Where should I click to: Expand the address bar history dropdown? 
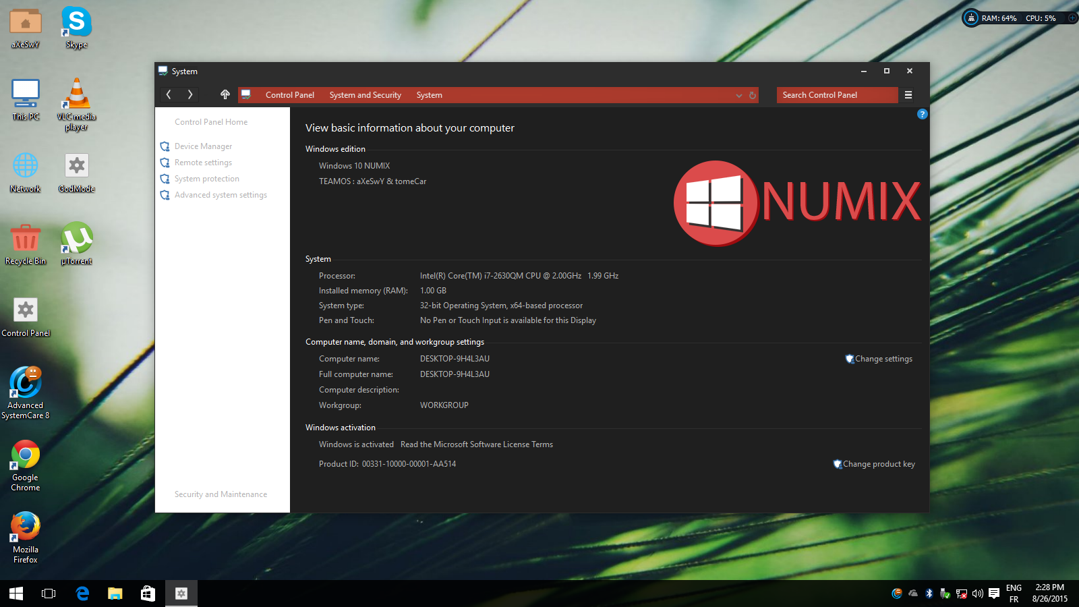(739, 95)
